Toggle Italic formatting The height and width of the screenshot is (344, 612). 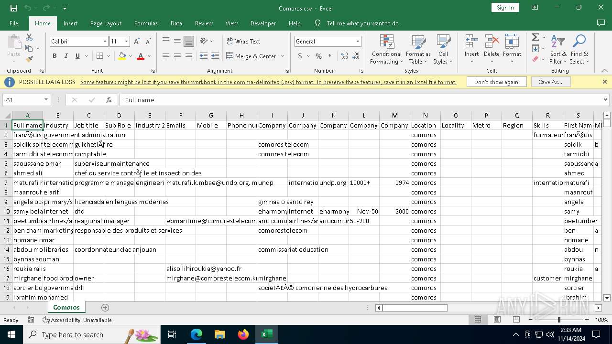pyautogui.click(x=66, y=56)
